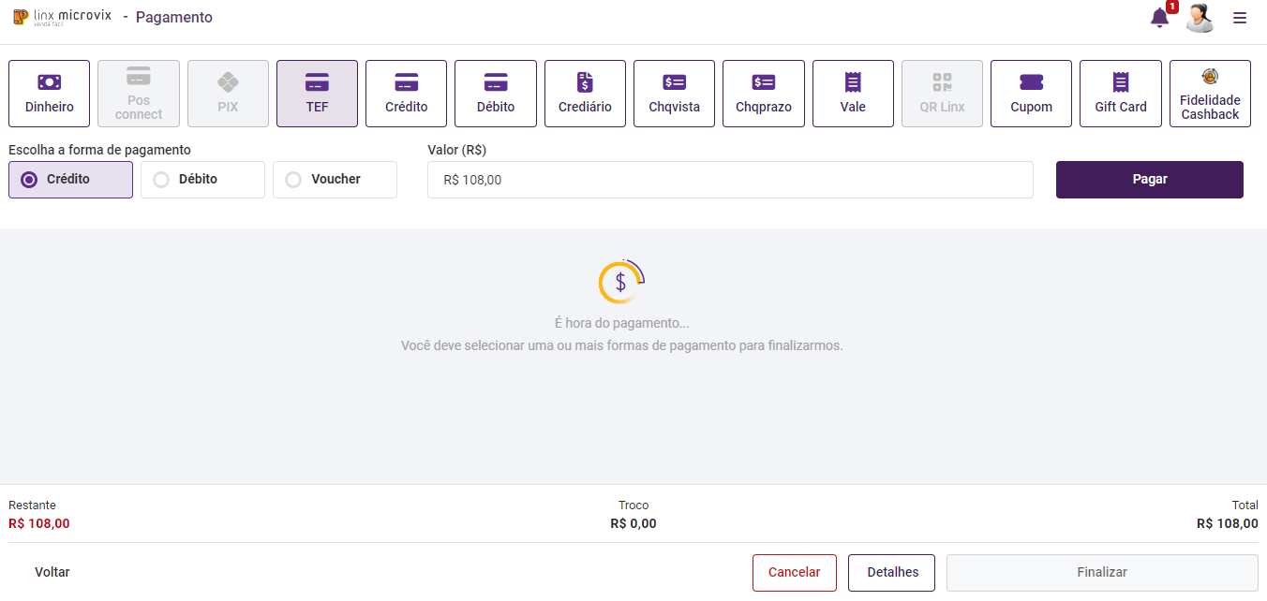Open the hamburger menu
Screen dimensions: 1267x601
coord(1240,18)
